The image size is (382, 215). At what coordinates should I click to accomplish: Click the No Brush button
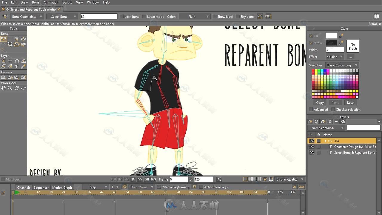353,47
